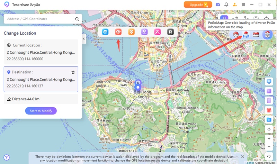Screen dimensions: 277x164
Task: Click the user account icon
Action: pyautogui.click(x=235, y=4)
